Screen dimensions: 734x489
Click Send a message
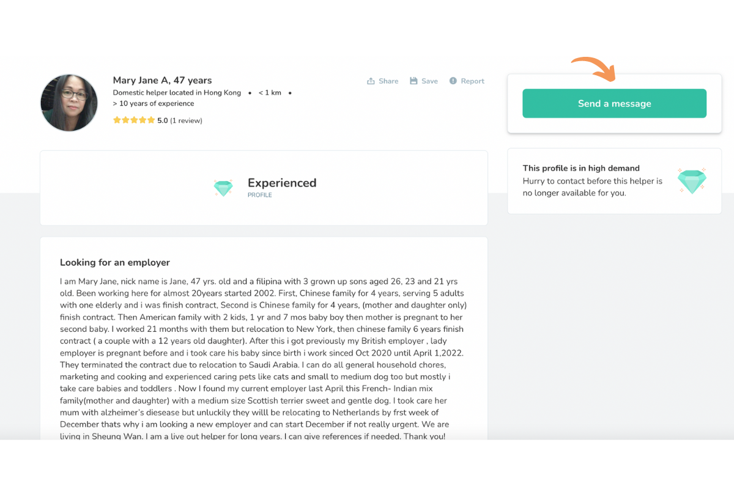pos(614,103)
